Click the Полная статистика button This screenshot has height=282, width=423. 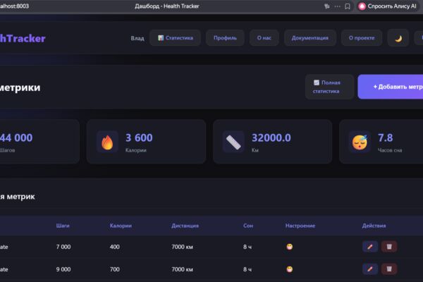pyautogui.click(x=329, y=87)
